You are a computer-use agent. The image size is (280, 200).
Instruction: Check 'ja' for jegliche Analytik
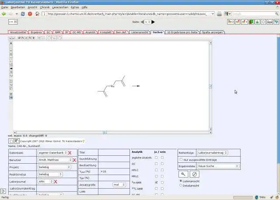click(x=157, y=158)
